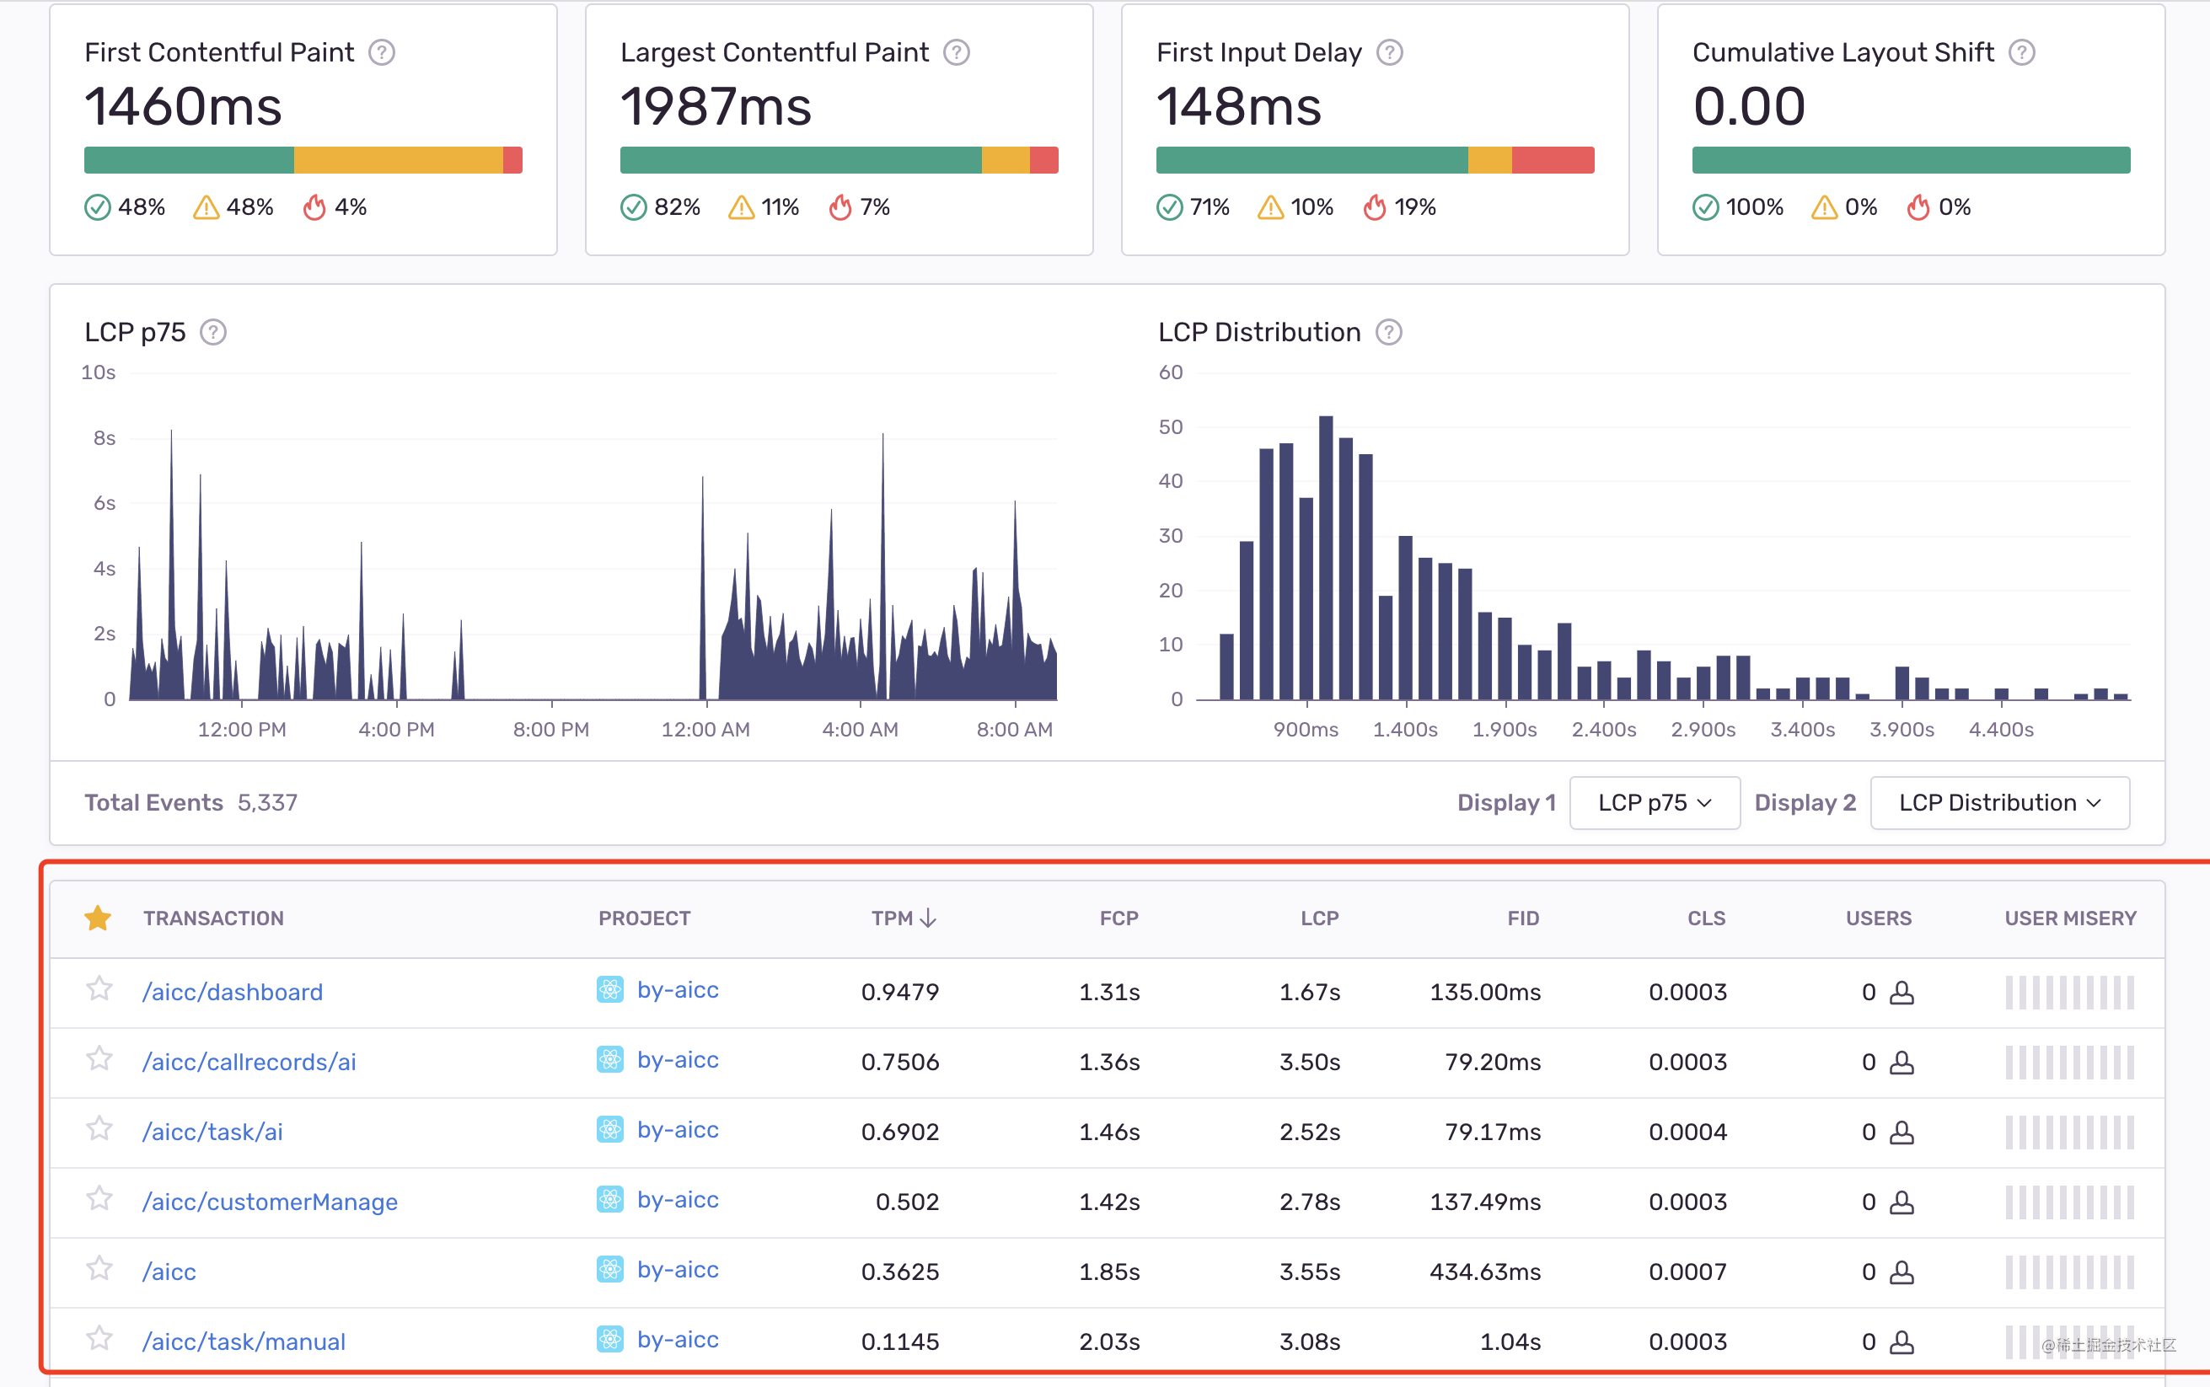Click the React project icon in the /aicc row
Screen dimensions: 2210x1387
click(x=610, y=1270)
